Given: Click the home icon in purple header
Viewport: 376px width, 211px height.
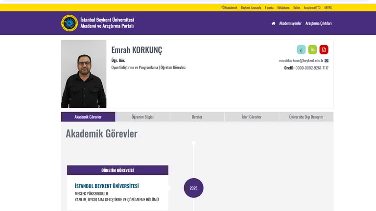Looking at the screenshot, I should pos(273,23).
